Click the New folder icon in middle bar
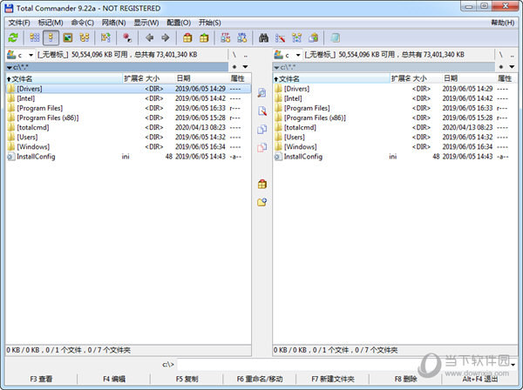This screenshot has width=523, height=390. [x=261, y=202]
